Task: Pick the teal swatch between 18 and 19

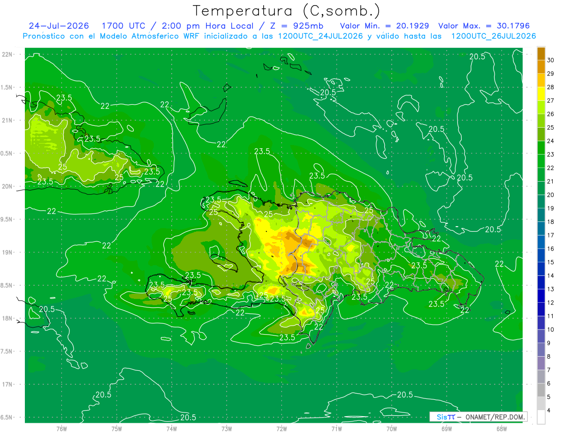Action: tap(541, 215)
